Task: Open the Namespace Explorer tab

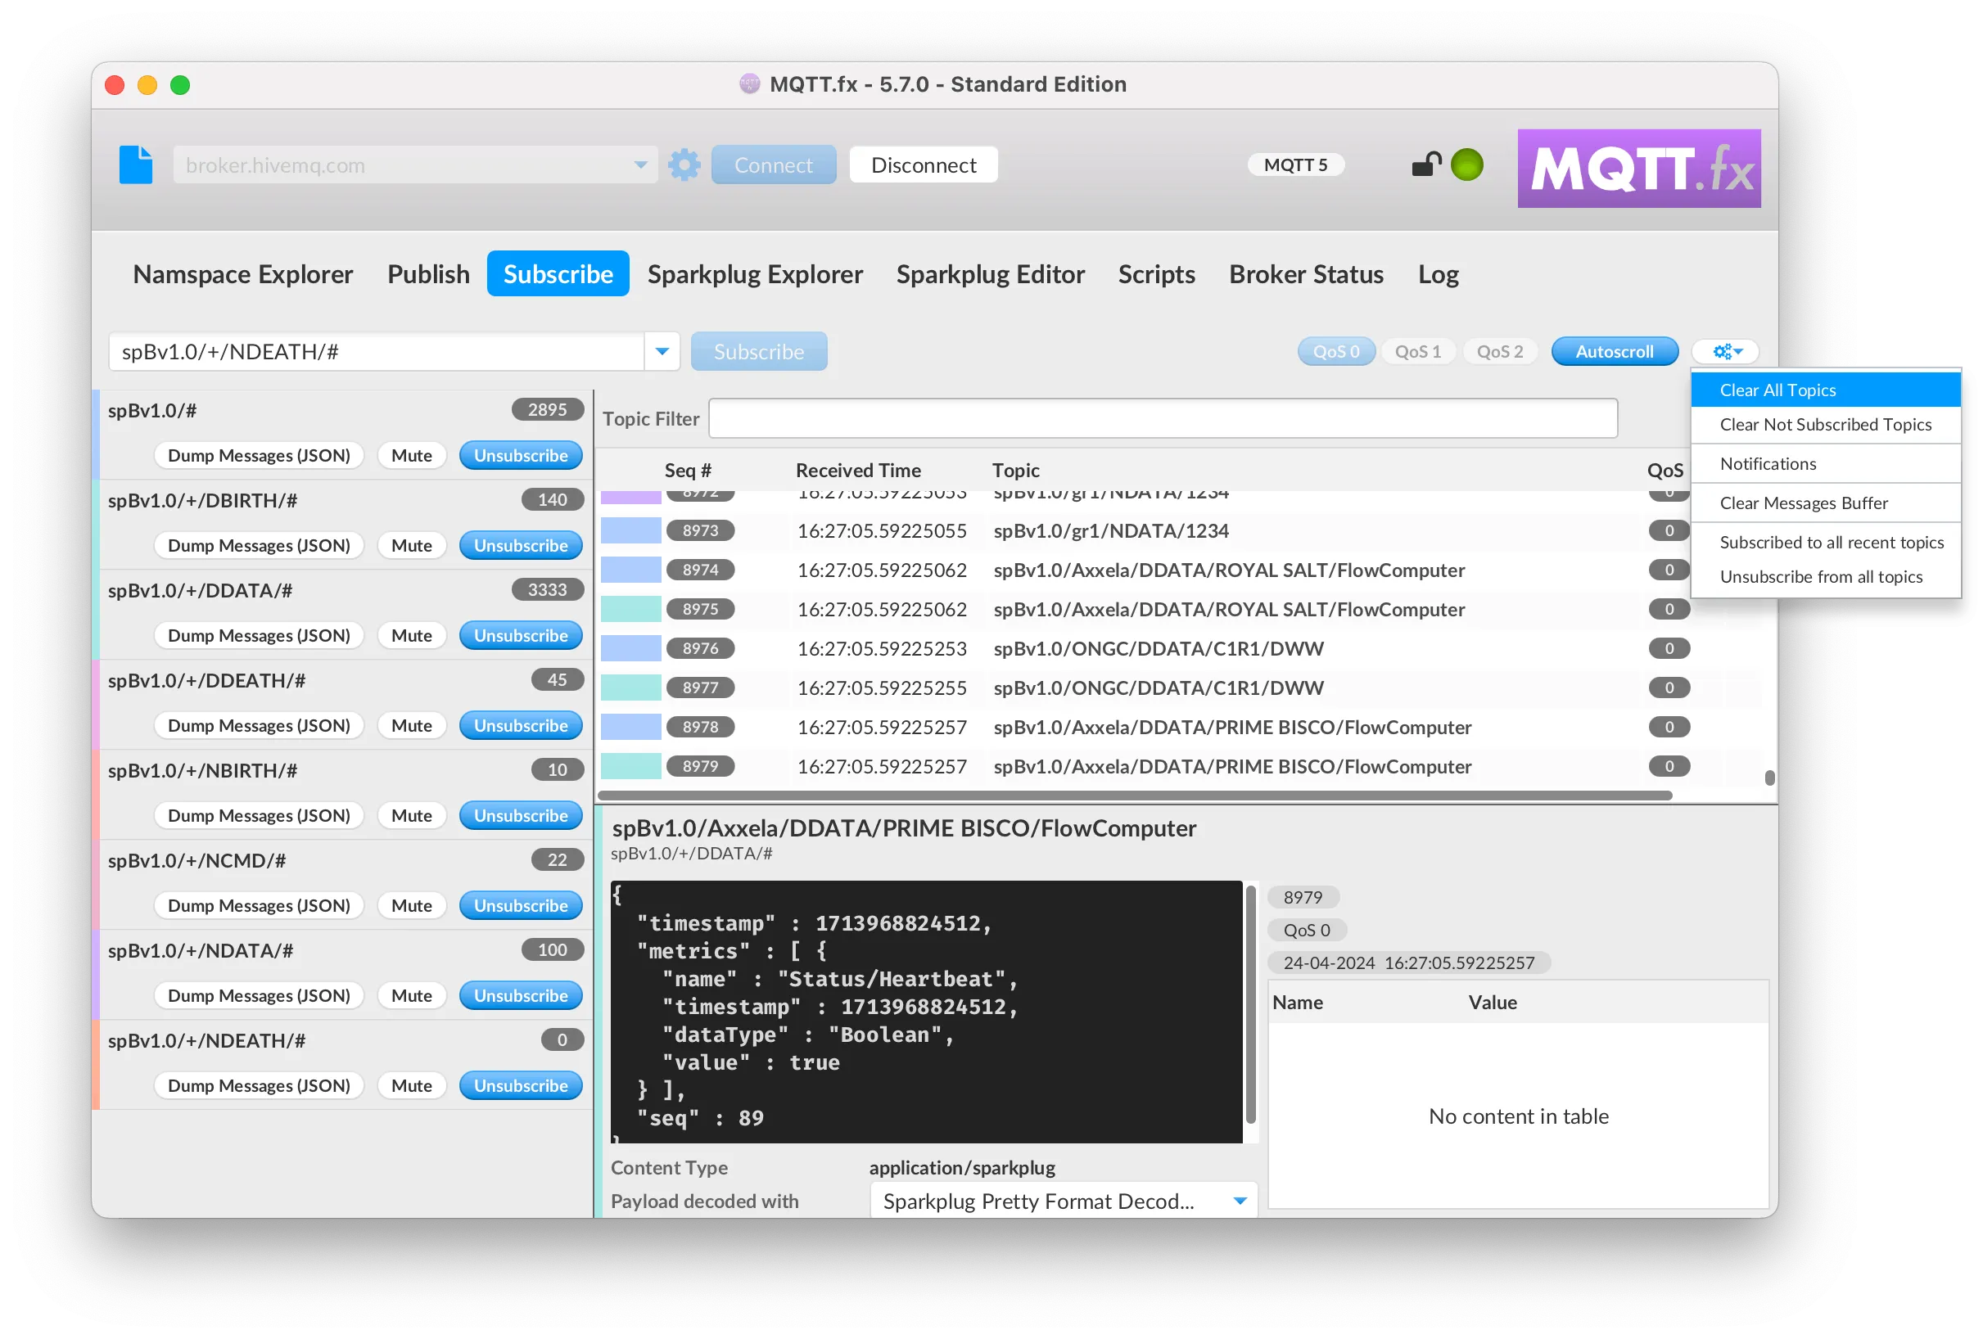Action: tap(242, 272)
